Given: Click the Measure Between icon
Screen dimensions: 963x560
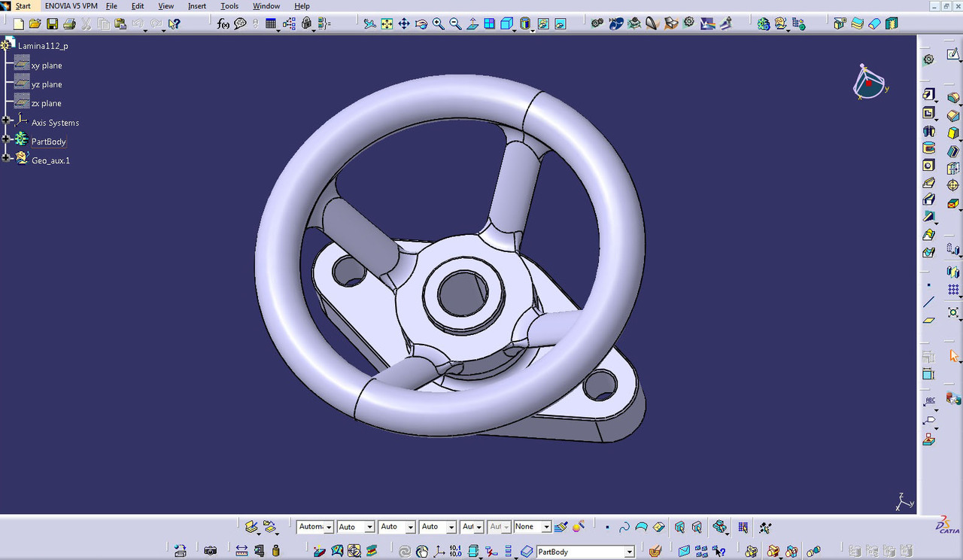Looking at the screenshot, I should 241,551.
